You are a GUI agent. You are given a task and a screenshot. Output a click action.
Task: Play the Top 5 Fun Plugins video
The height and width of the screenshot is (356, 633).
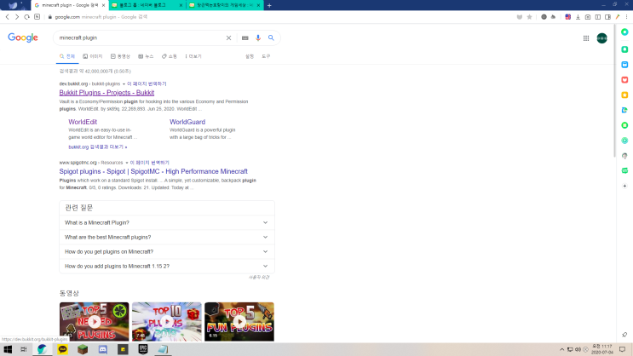[239, 322]
